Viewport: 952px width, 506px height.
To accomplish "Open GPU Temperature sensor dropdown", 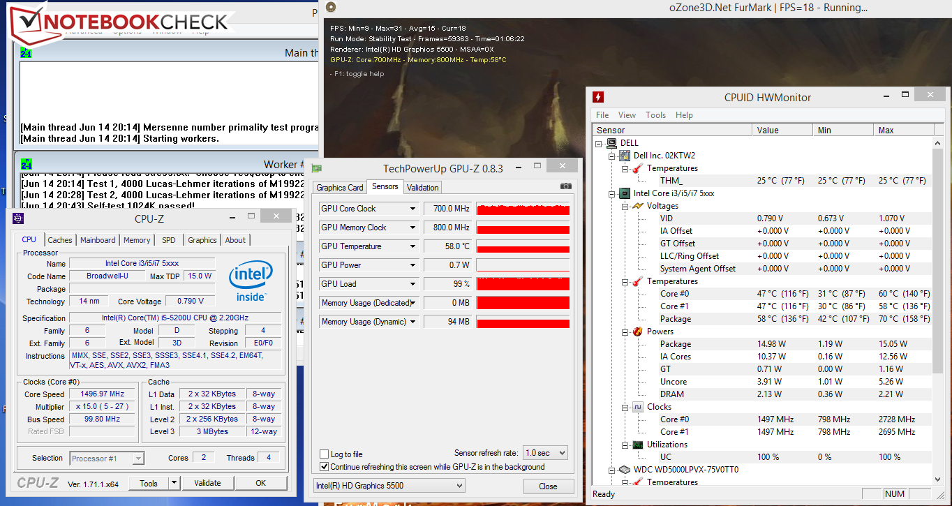I will [412, 246].
